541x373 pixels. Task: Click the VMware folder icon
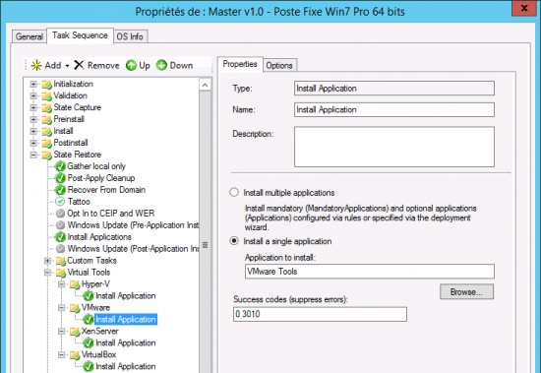(75, 308)
